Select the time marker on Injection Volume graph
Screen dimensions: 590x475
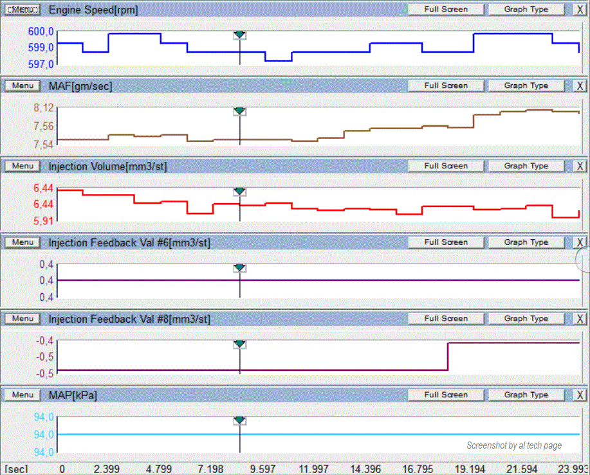click(x=240, y=192)
